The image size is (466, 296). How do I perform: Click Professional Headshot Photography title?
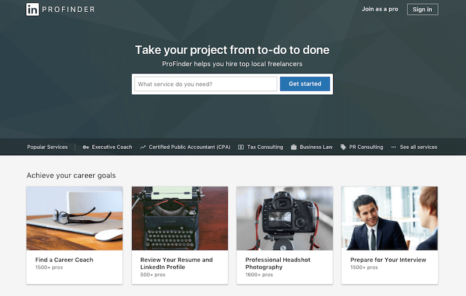tap(278, 263)
